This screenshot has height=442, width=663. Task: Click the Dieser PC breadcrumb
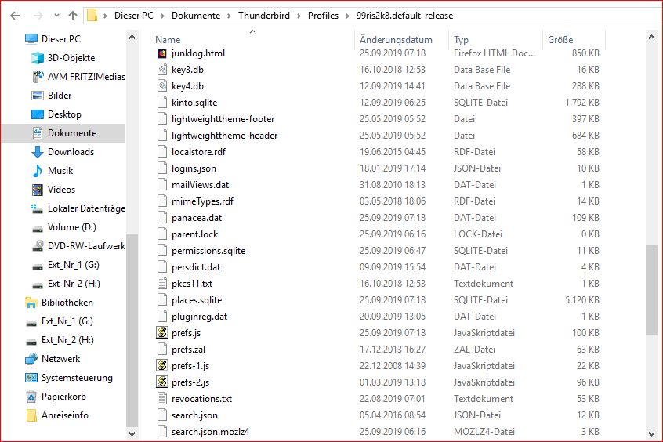coord(133,16)
